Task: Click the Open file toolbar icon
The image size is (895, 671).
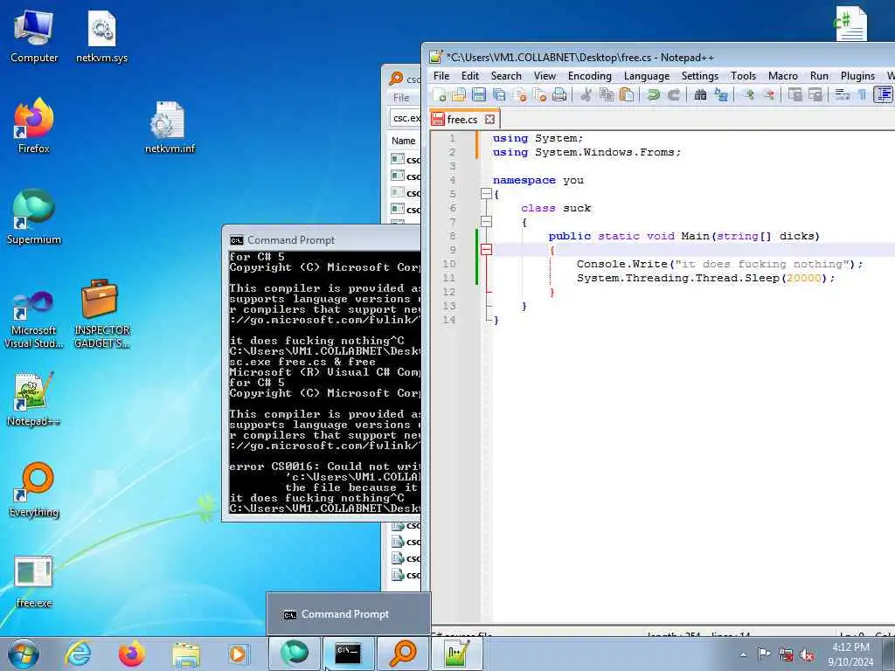Action: 458,94
